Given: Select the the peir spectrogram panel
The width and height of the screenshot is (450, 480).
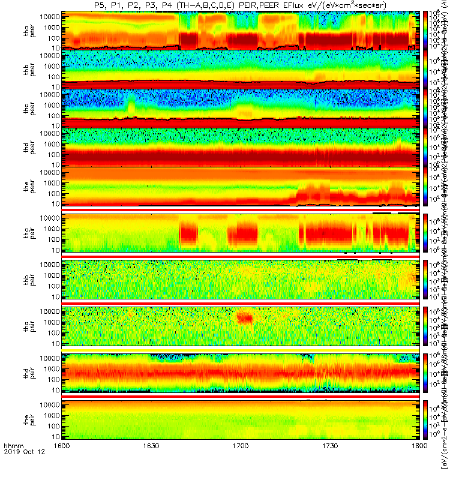Looking at the screenshot, I should pos(241,419).
